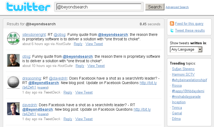Screen dimensions: 214x127
Task: Open the Any Language dropdown
Action: (x=186, y=50)
